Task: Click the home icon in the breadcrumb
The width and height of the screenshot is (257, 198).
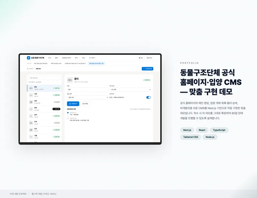Action: [x=28, y=69]
